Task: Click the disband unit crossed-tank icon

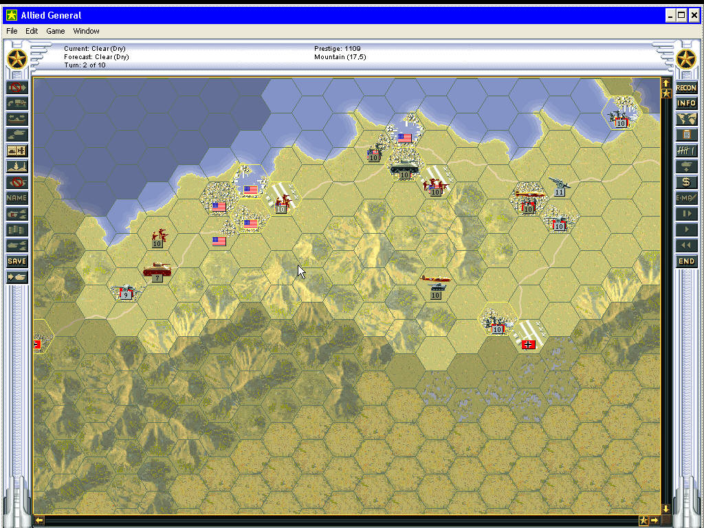Action: pos(17,182)
